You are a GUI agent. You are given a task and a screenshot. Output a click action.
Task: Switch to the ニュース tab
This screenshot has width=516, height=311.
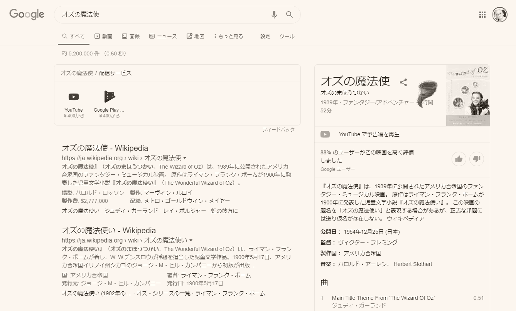163,36
